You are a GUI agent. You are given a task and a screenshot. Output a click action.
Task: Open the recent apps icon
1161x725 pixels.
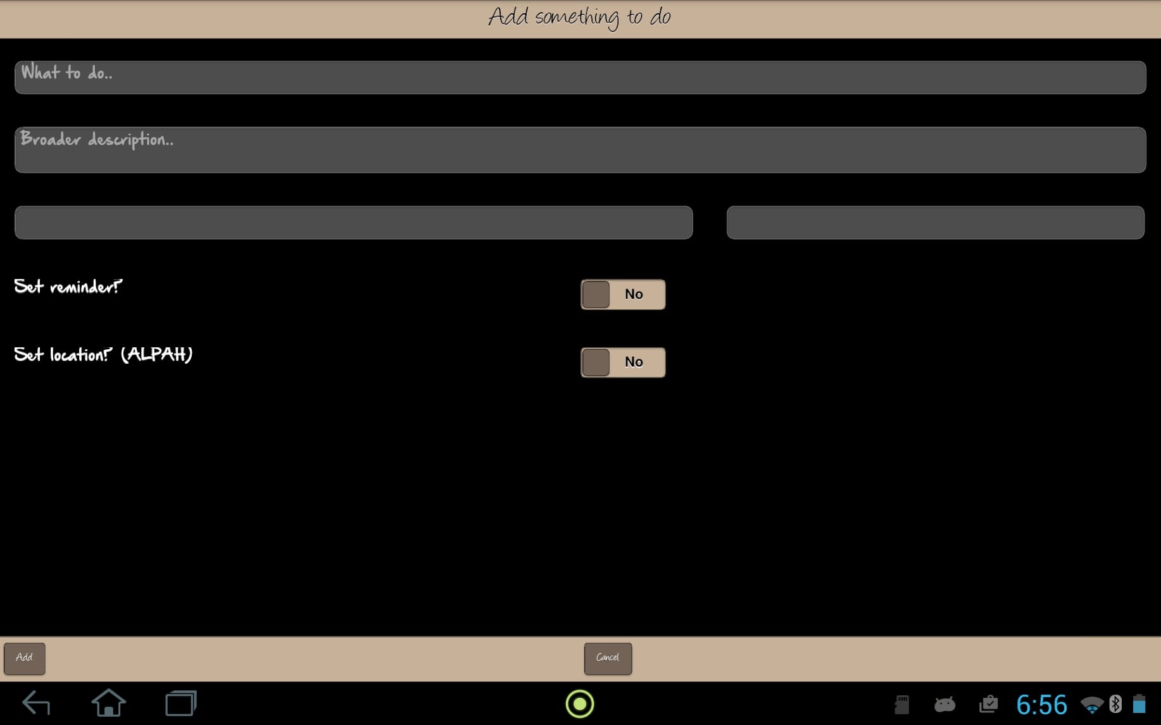click(x=181, y=703)
